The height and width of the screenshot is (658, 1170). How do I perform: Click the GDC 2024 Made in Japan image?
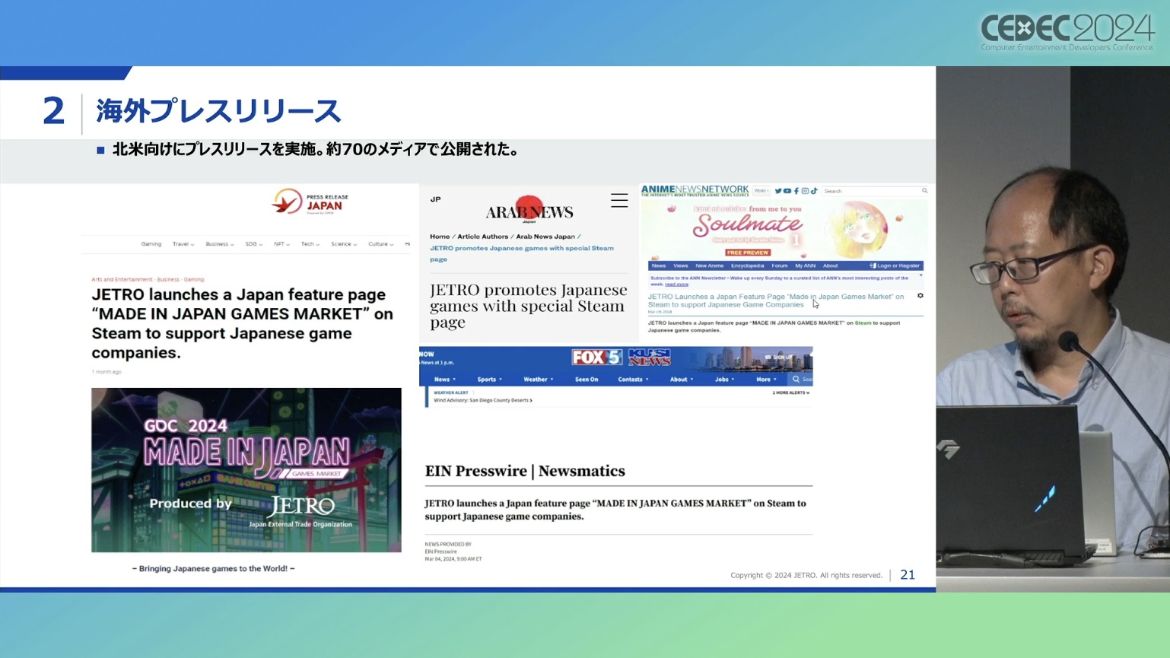point(246,470)
